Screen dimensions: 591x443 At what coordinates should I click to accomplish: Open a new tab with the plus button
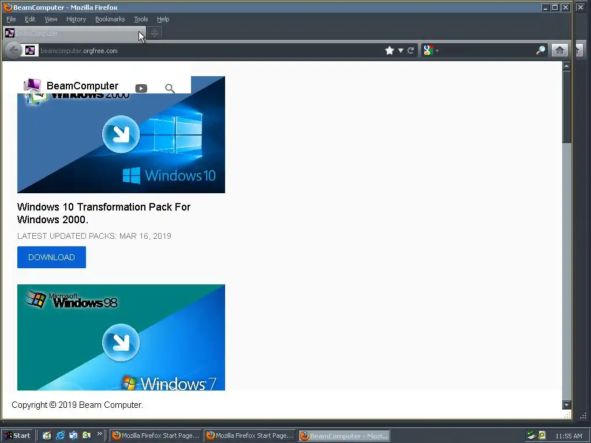[x=154, y=33]
